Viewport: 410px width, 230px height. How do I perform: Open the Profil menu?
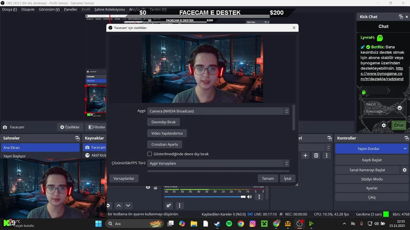coord(86,9)
